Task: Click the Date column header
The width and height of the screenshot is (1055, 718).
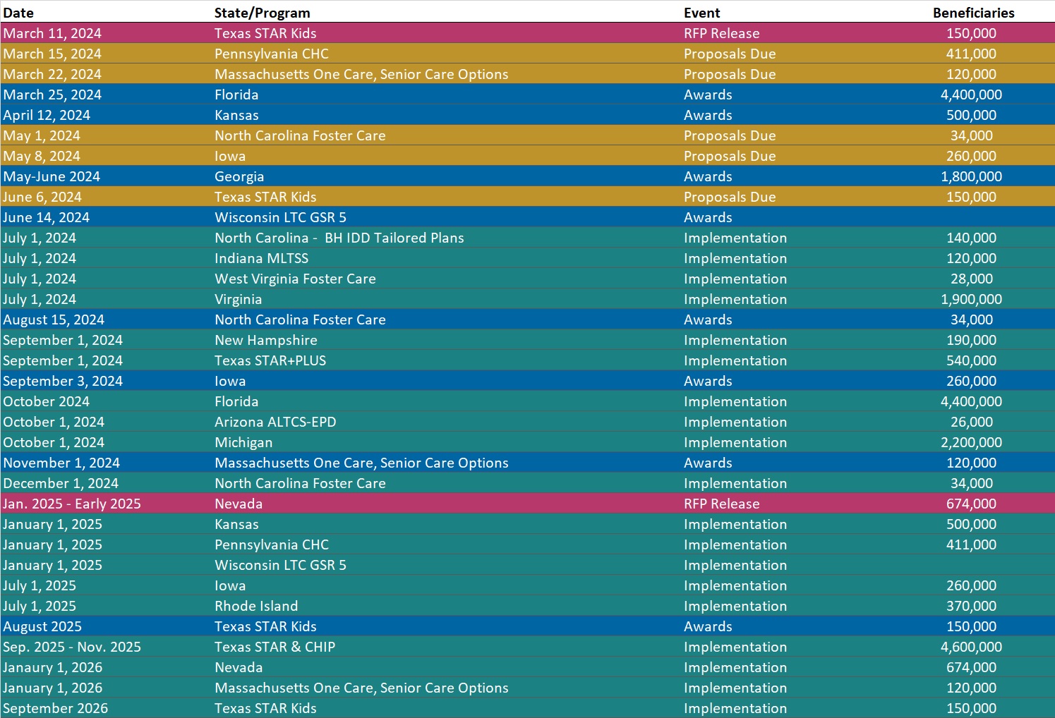Action: 18,13
